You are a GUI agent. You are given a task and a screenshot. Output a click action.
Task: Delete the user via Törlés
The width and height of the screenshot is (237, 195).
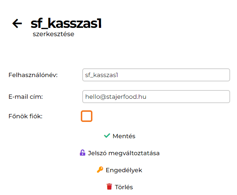pyautogui.click(x=124, y=187)
